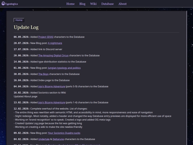The image size is (193, 145).
Task: Open Jojo's Bizarre Adventure link, parts 1-4 entry
Action: 51,102
